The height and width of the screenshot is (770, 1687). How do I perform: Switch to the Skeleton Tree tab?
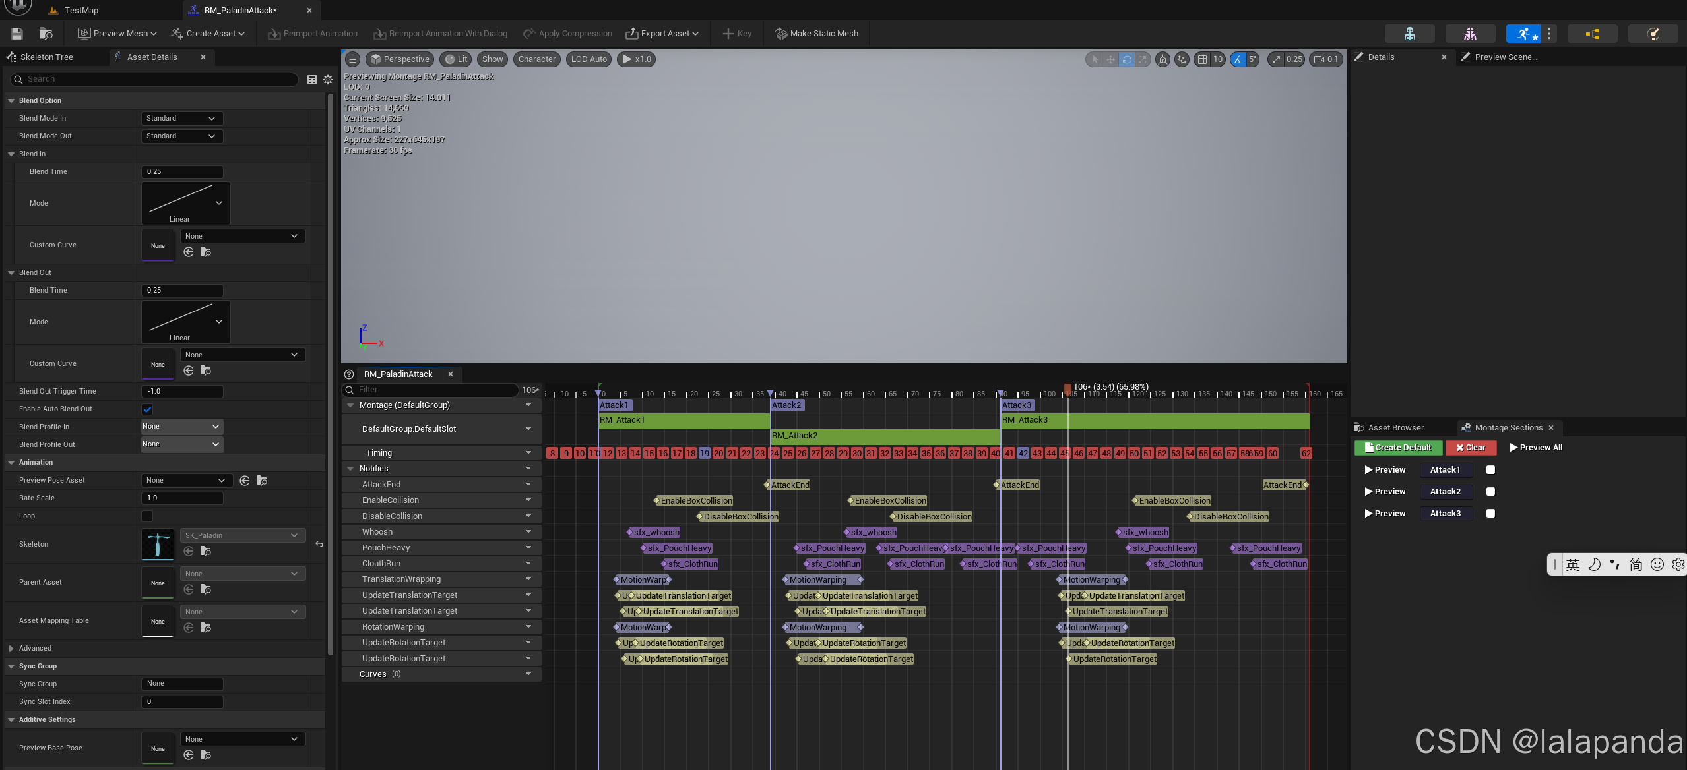click(46, 57)
